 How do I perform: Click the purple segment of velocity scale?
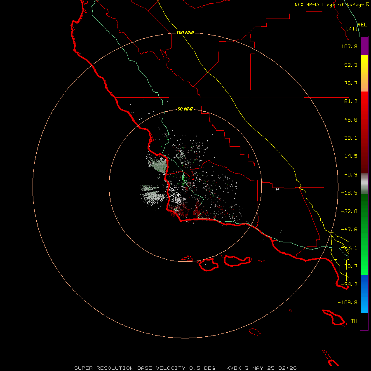(x=364, y=46)
